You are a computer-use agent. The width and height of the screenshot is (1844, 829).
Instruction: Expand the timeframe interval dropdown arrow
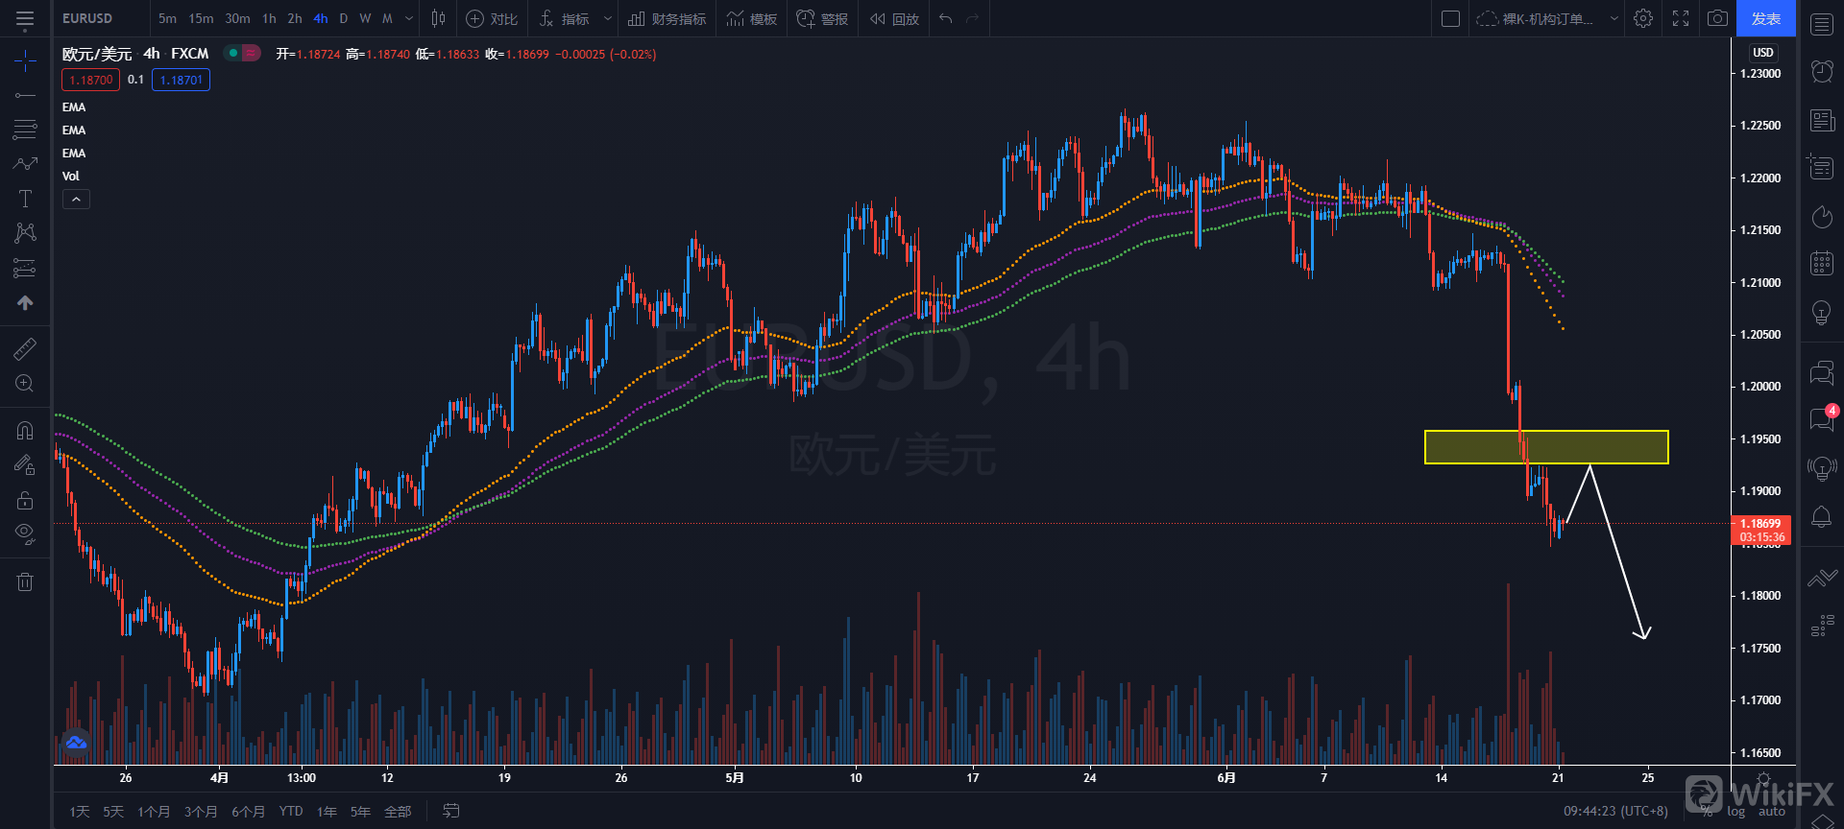409,18
